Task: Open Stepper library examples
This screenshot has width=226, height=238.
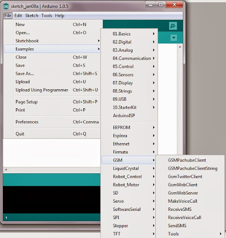Action: tap(129, 226)
